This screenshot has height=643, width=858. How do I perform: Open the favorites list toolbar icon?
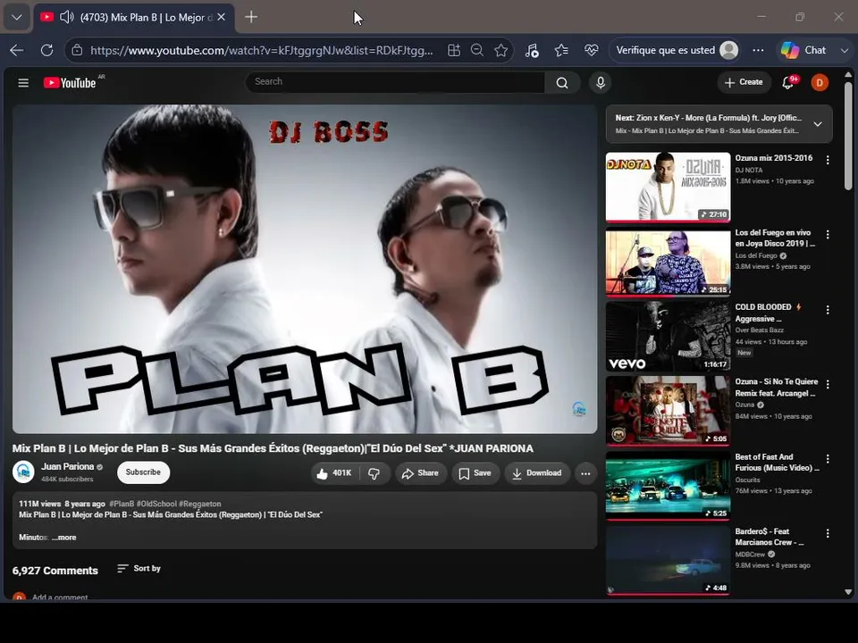point(561,50)
